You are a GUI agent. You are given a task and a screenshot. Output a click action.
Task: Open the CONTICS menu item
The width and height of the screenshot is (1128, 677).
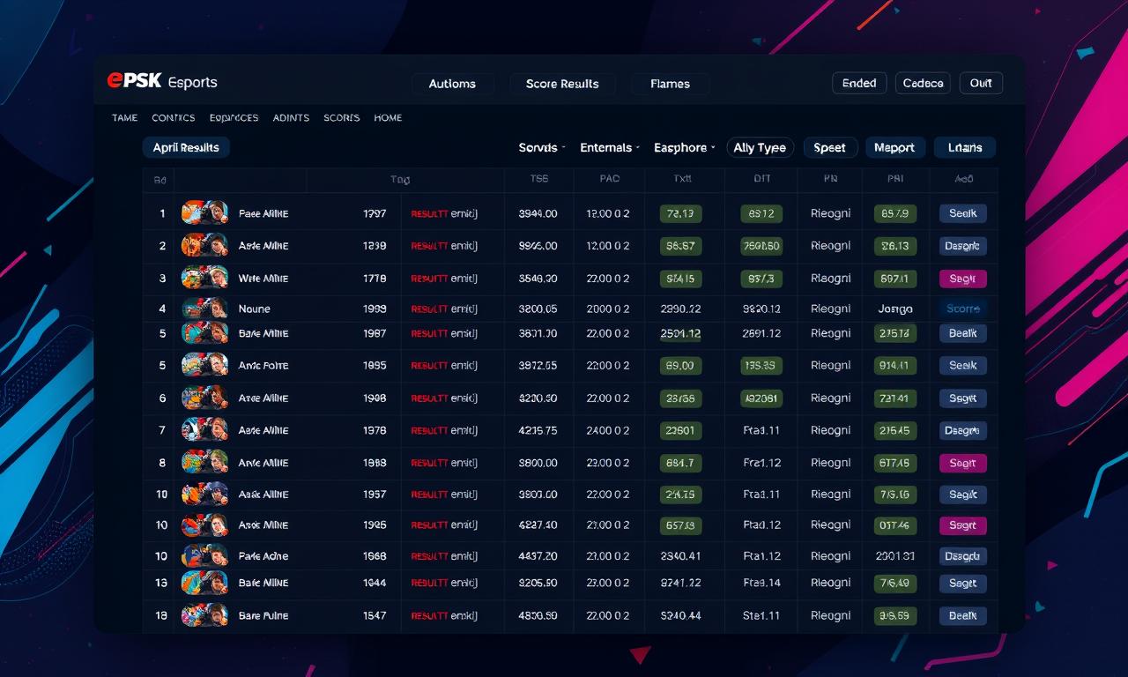tap(173, 118)
